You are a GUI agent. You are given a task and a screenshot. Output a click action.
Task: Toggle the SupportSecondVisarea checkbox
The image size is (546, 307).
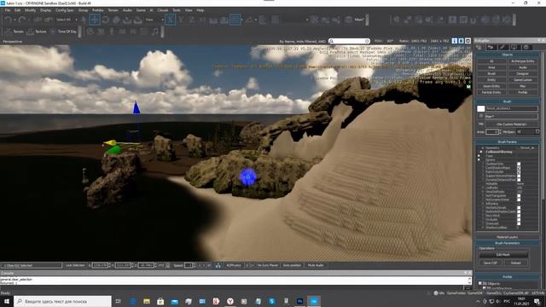pos(519,177)
